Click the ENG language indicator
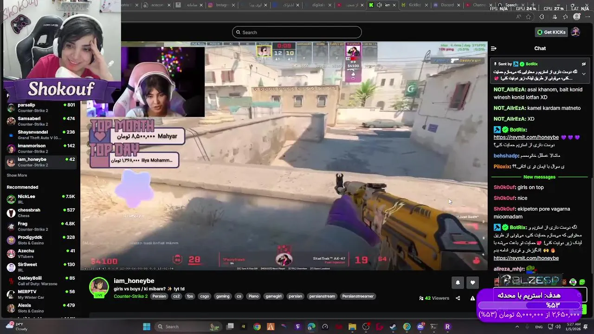 pos(539,327)
